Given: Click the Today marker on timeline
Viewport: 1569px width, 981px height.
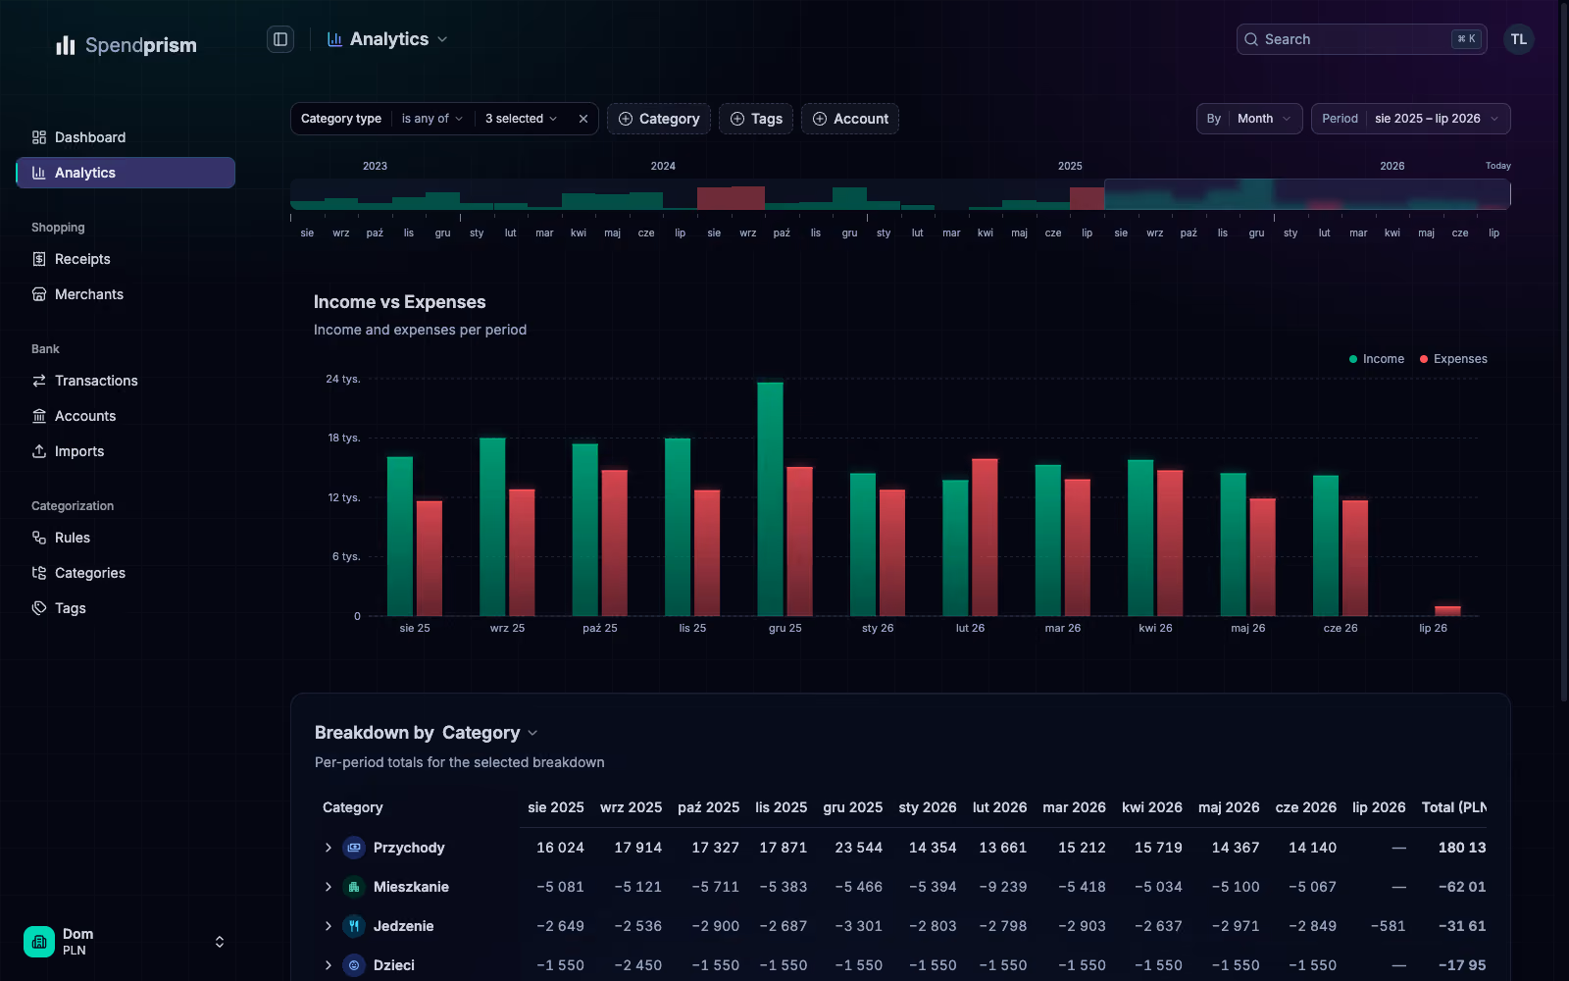Looking at the screenshot, I should (1497, 166).
